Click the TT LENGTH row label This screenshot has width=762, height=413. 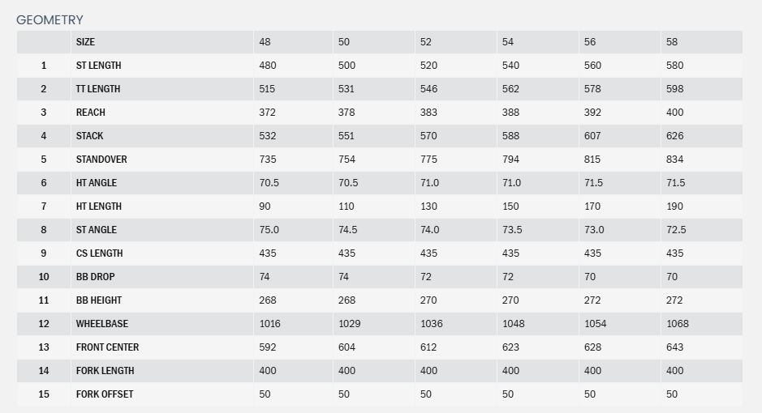(x=98, y=89)
